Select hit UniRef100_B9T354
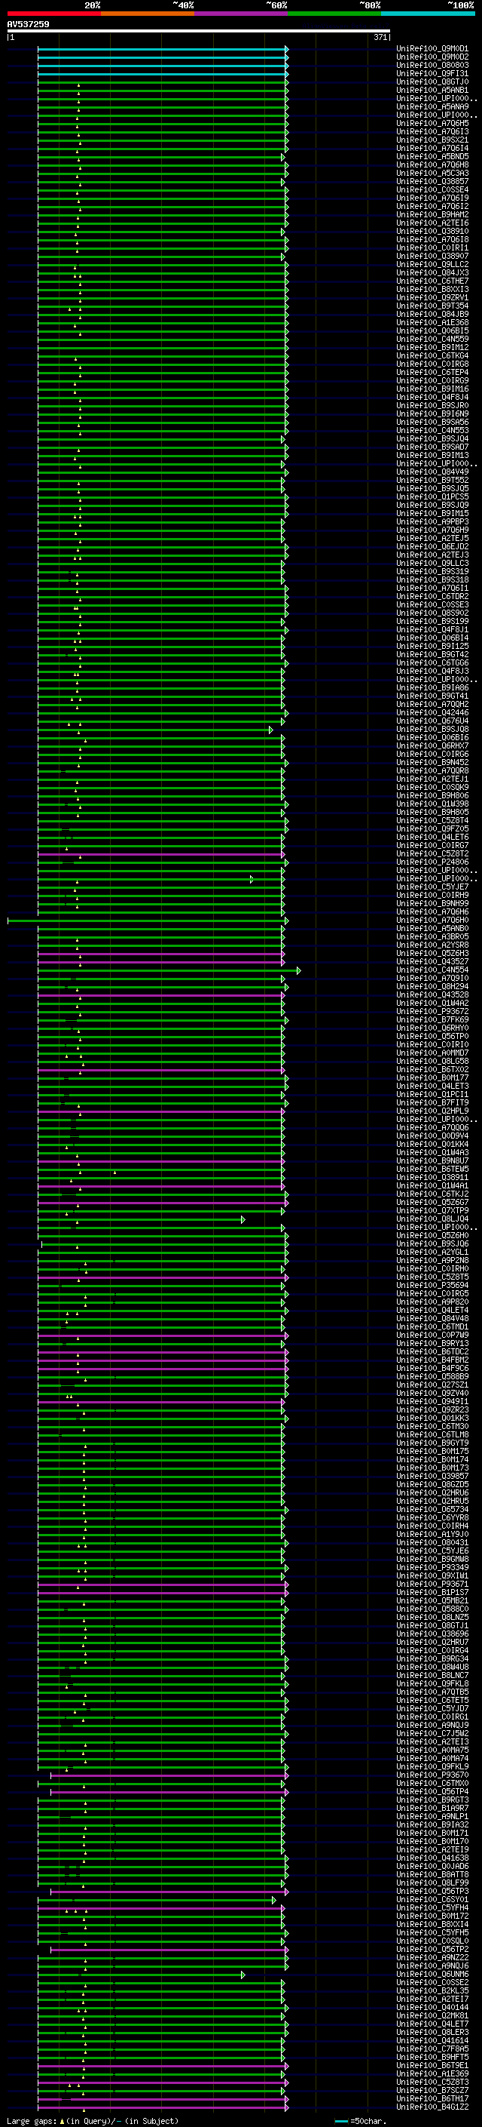482x2127 pixels. 432,306
